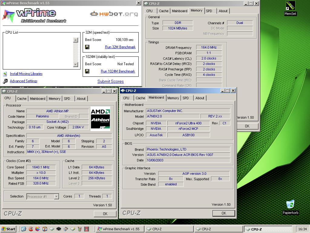
Task: Click the Install Missing Libraries icon
Action: [x=5, y=74]
